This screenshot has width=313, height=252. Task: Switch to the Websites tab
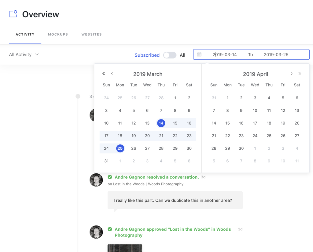[x=91, y=34]
